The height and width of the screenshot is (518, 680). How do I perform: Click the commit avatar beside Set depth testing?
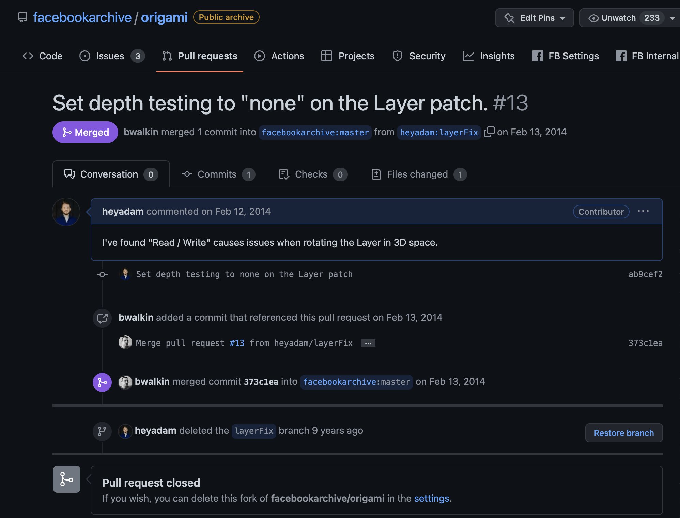125,274
